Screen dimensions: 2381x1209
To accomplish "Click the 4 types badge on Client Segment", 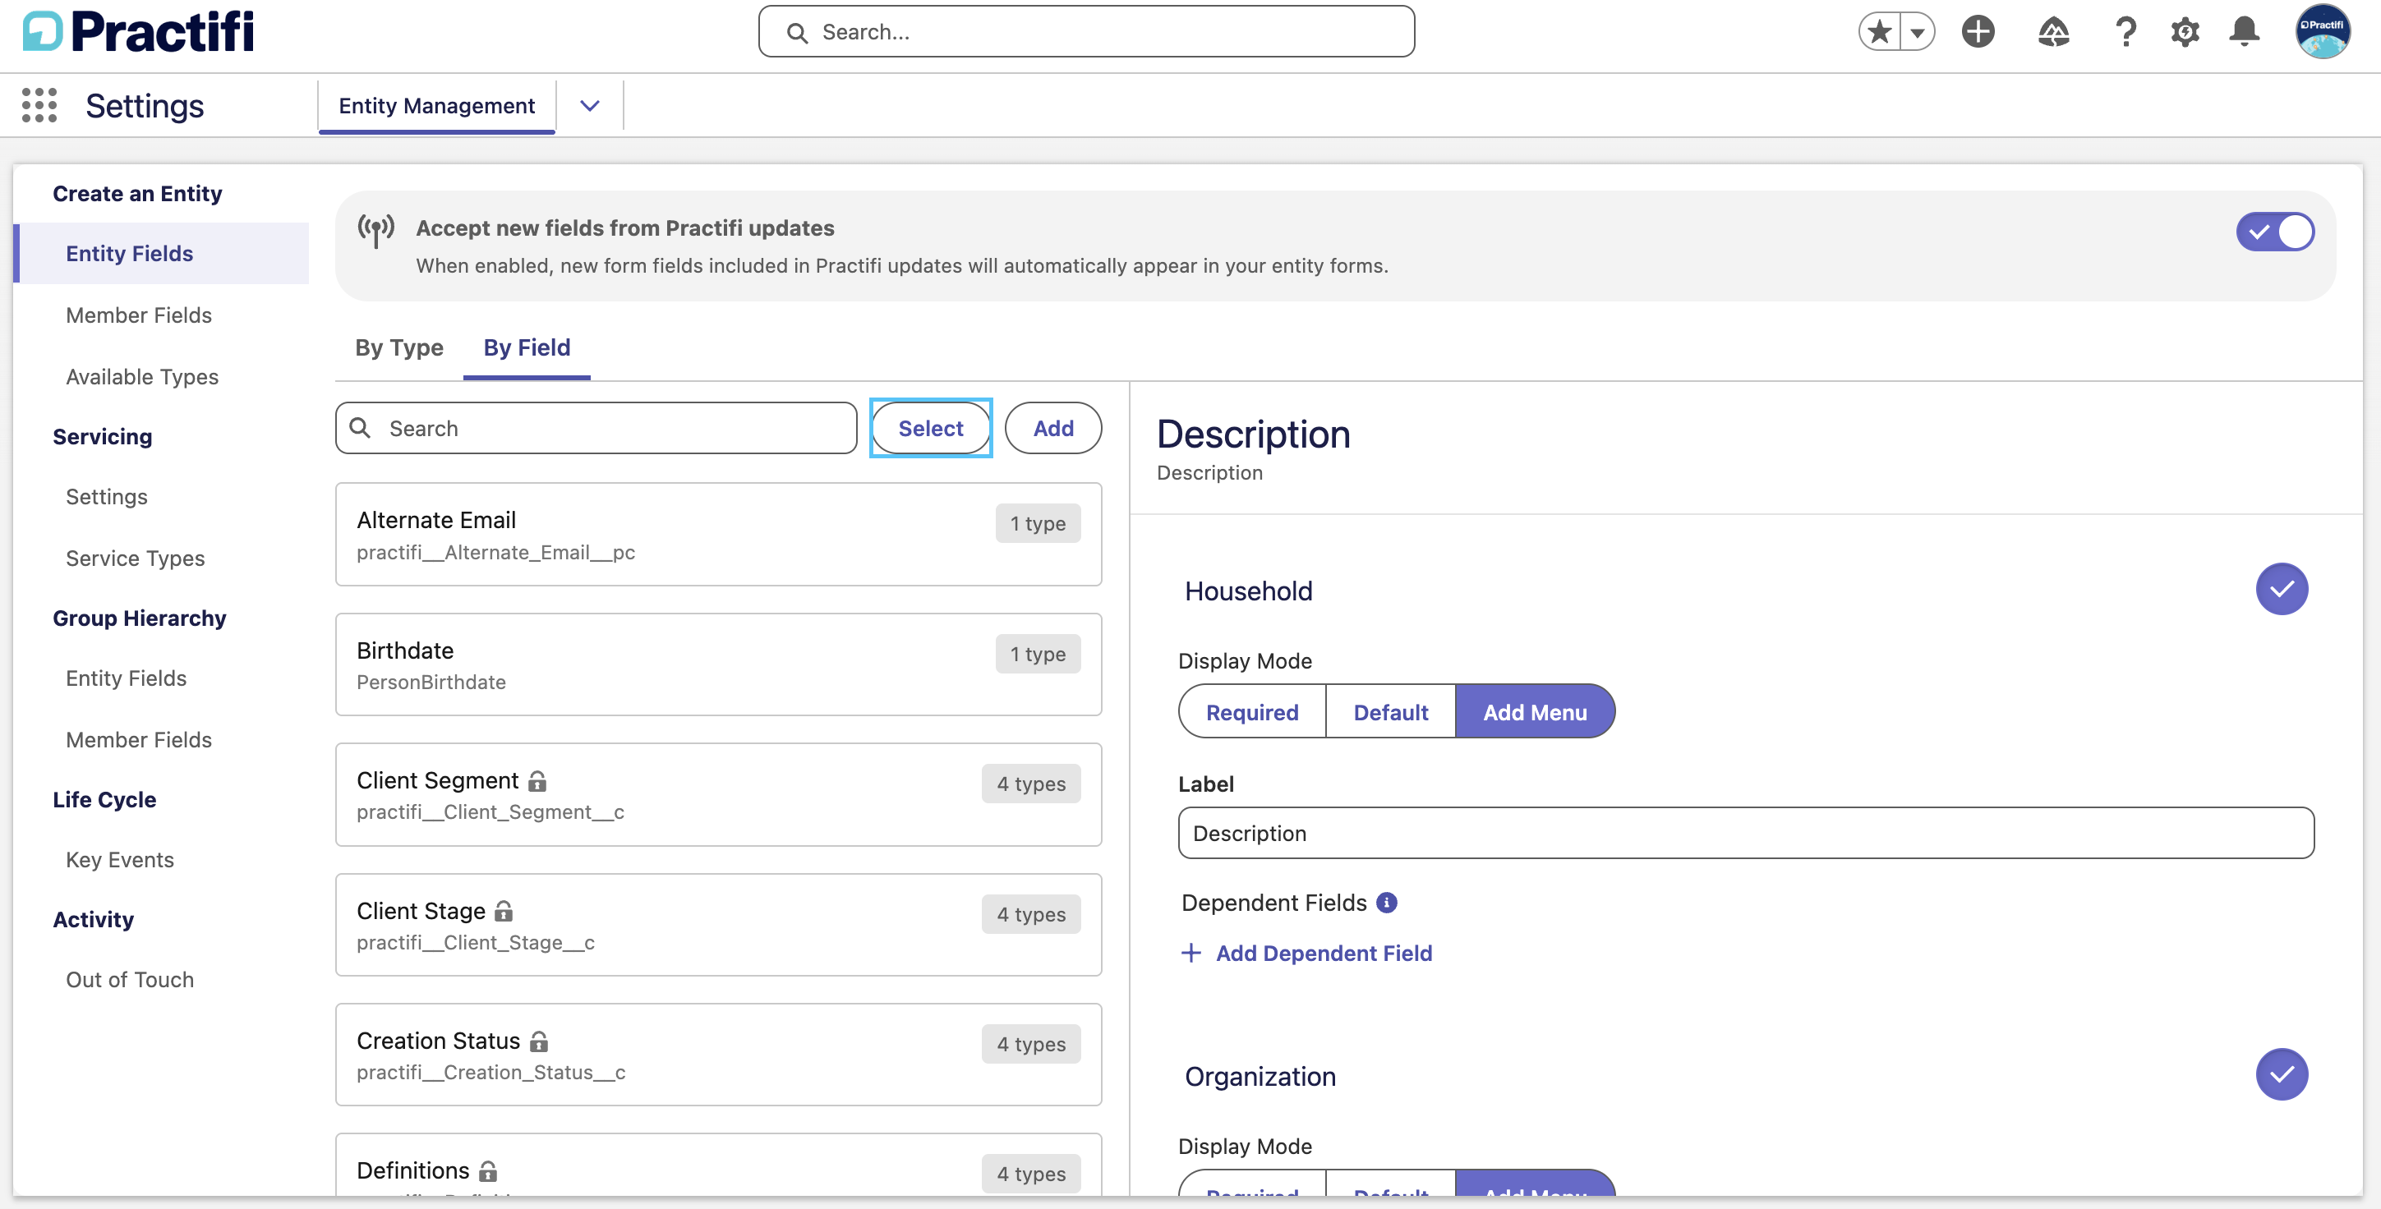I will (x=1032, y=784).
